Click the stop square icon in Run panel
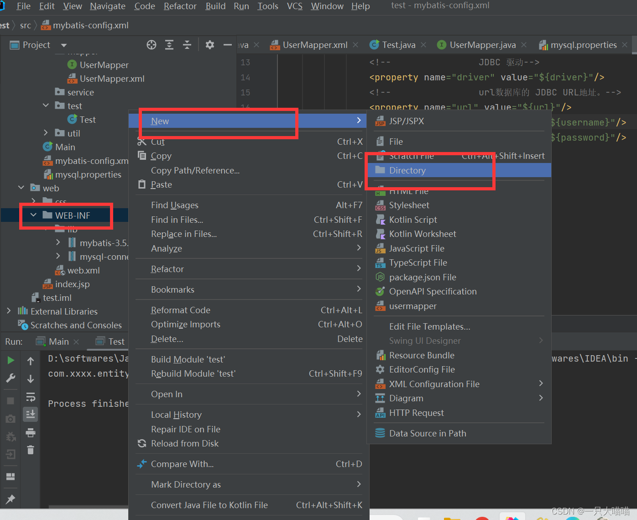637x520 pixels. (x=10, y=401)
